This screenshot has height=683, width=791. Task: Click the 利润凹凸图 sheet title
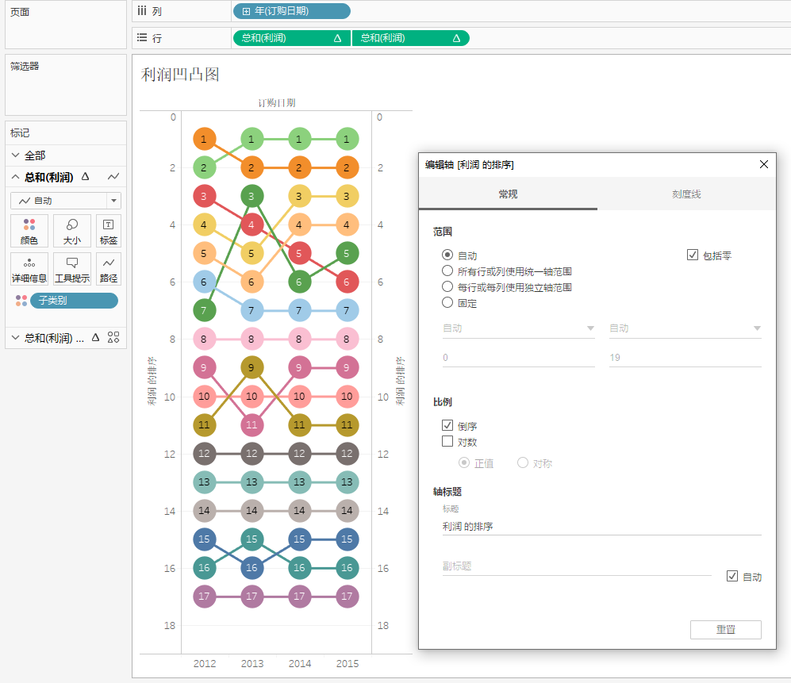click(180, 75)
